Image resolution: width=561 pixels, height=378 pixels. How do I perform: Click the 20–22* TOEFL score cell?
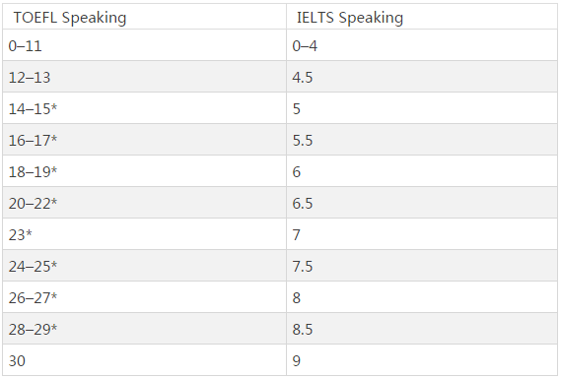coord(145,202)
